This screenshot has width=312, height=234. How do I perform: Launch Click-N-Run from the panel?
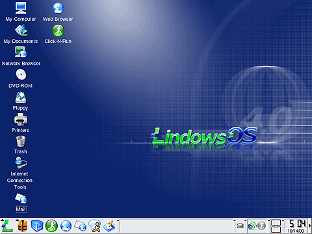tap(51, 226)
